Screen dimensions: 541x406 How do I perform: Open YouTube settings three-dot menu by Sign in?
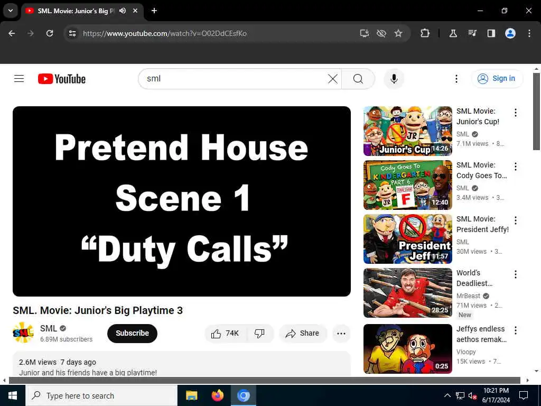tap(456, 79)
